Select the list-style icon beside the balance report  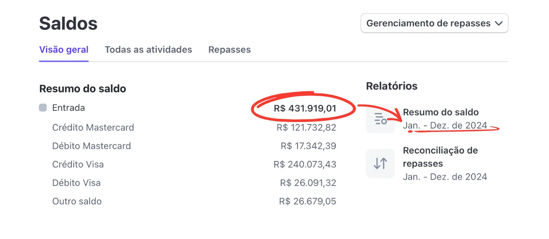(x=380, y=119)
